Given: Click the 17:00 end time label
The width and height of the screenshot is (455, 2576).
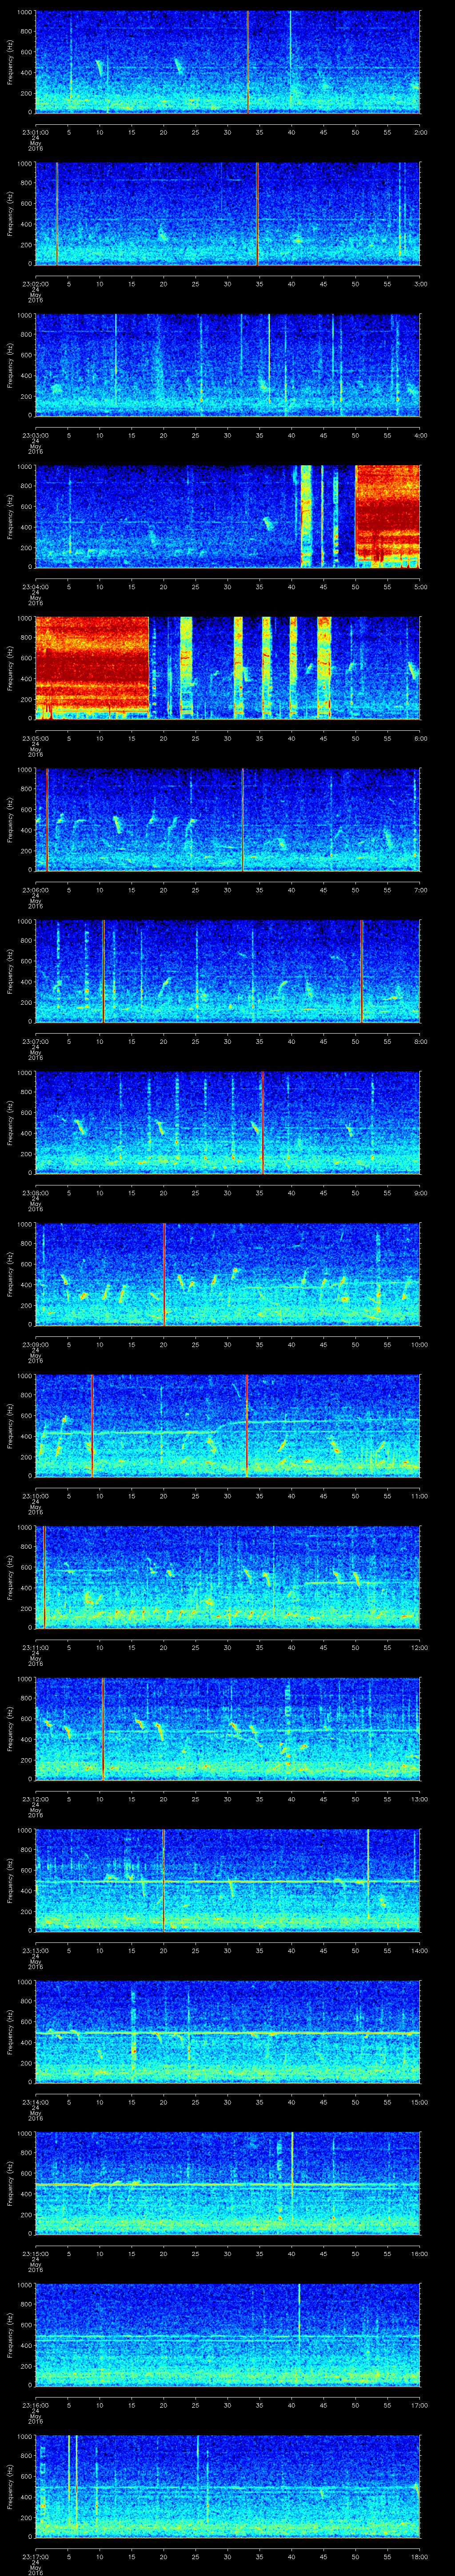Looking at the screenshot, I should click(420, 2405).
